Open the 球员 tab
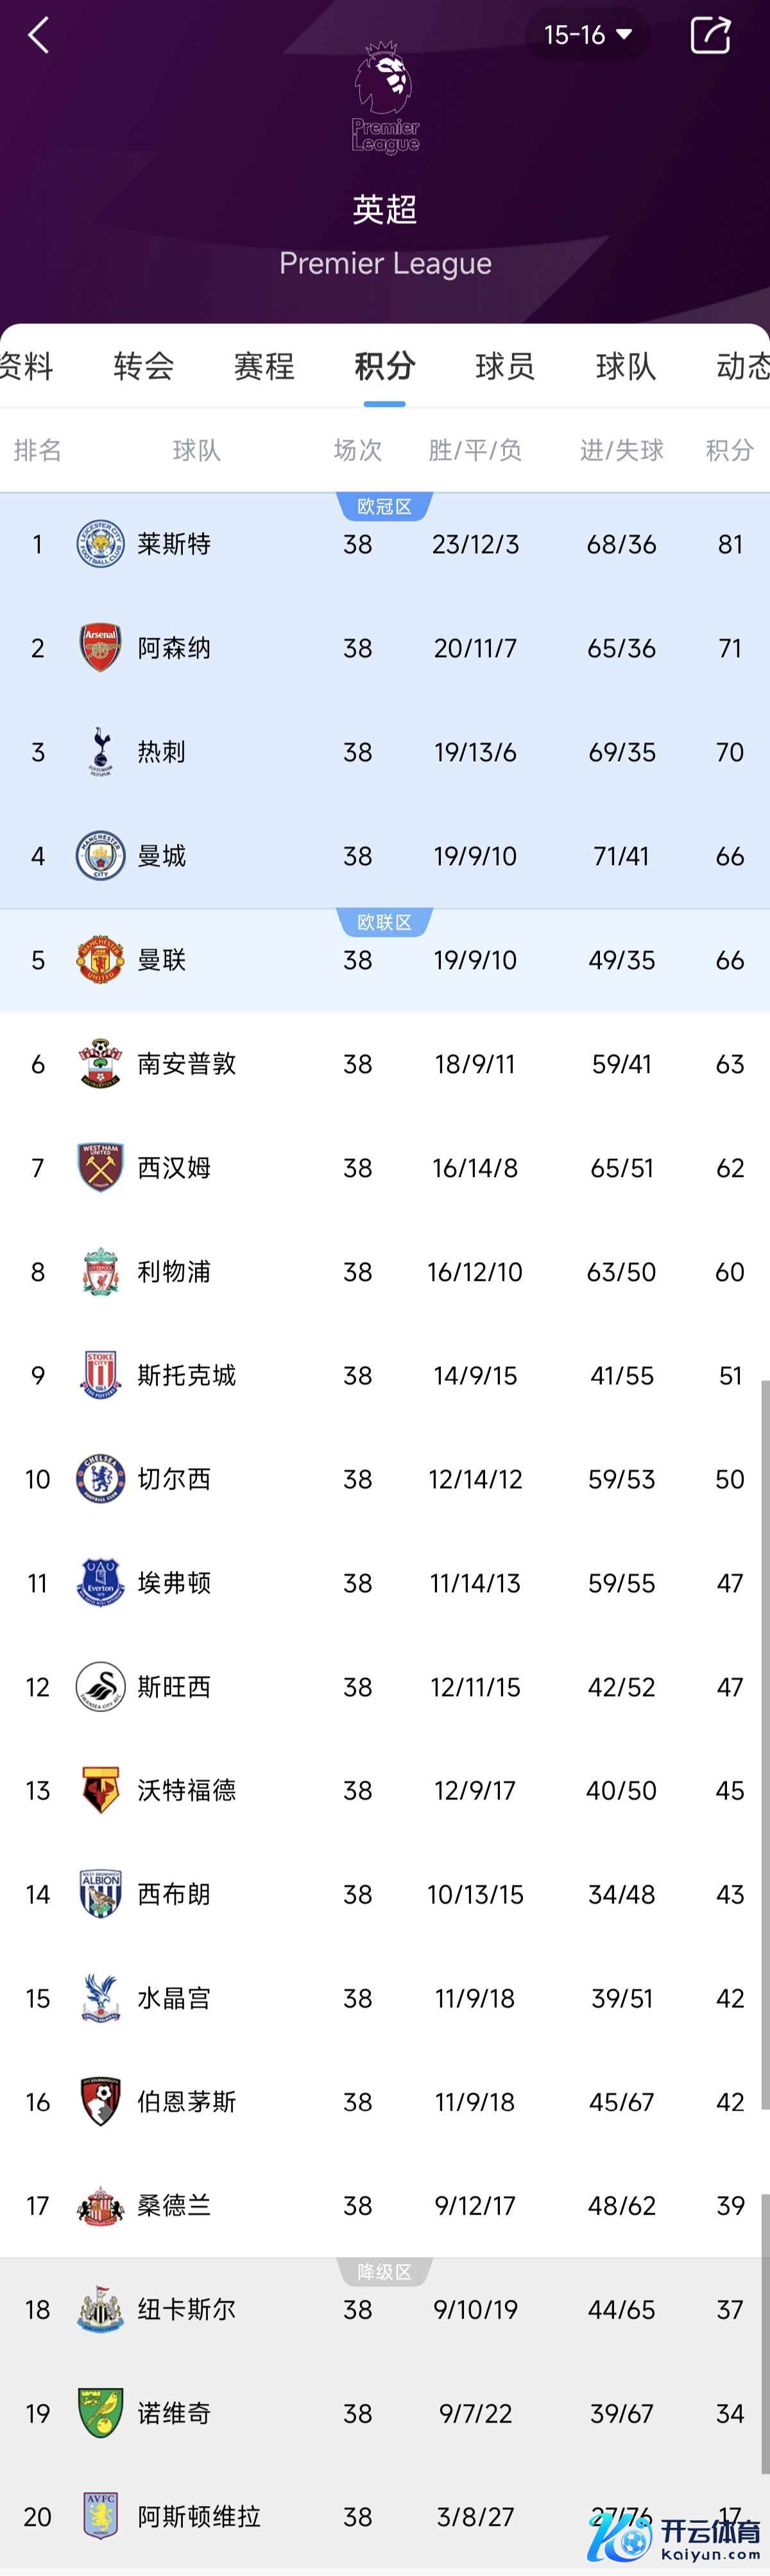 pyautogui.click(x=505, y=366)
